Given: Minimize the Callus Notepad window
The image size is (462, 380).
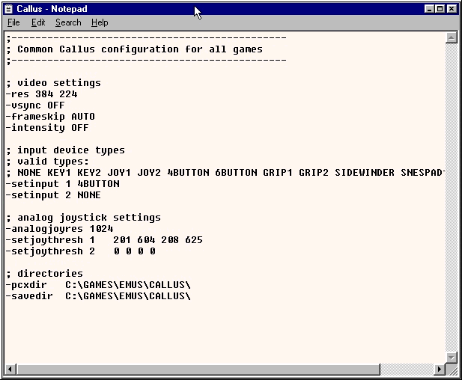Looking at the screenshot, I should pos(430,9).
